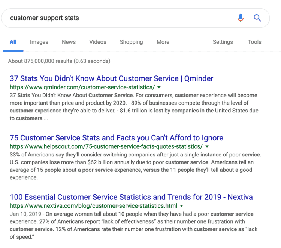Click the voice search microphone icon
Screen dimensions: 281x248
pyautogui.click(x=241, y=18)
